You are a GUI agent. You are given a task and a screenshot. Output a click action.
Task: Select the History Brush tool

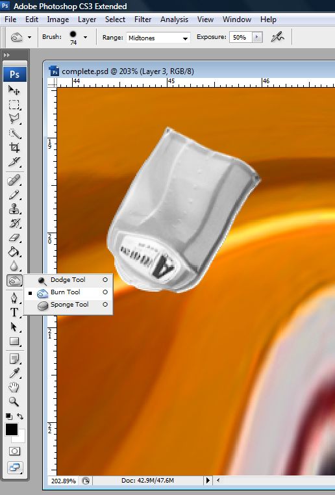click(14, 223)
